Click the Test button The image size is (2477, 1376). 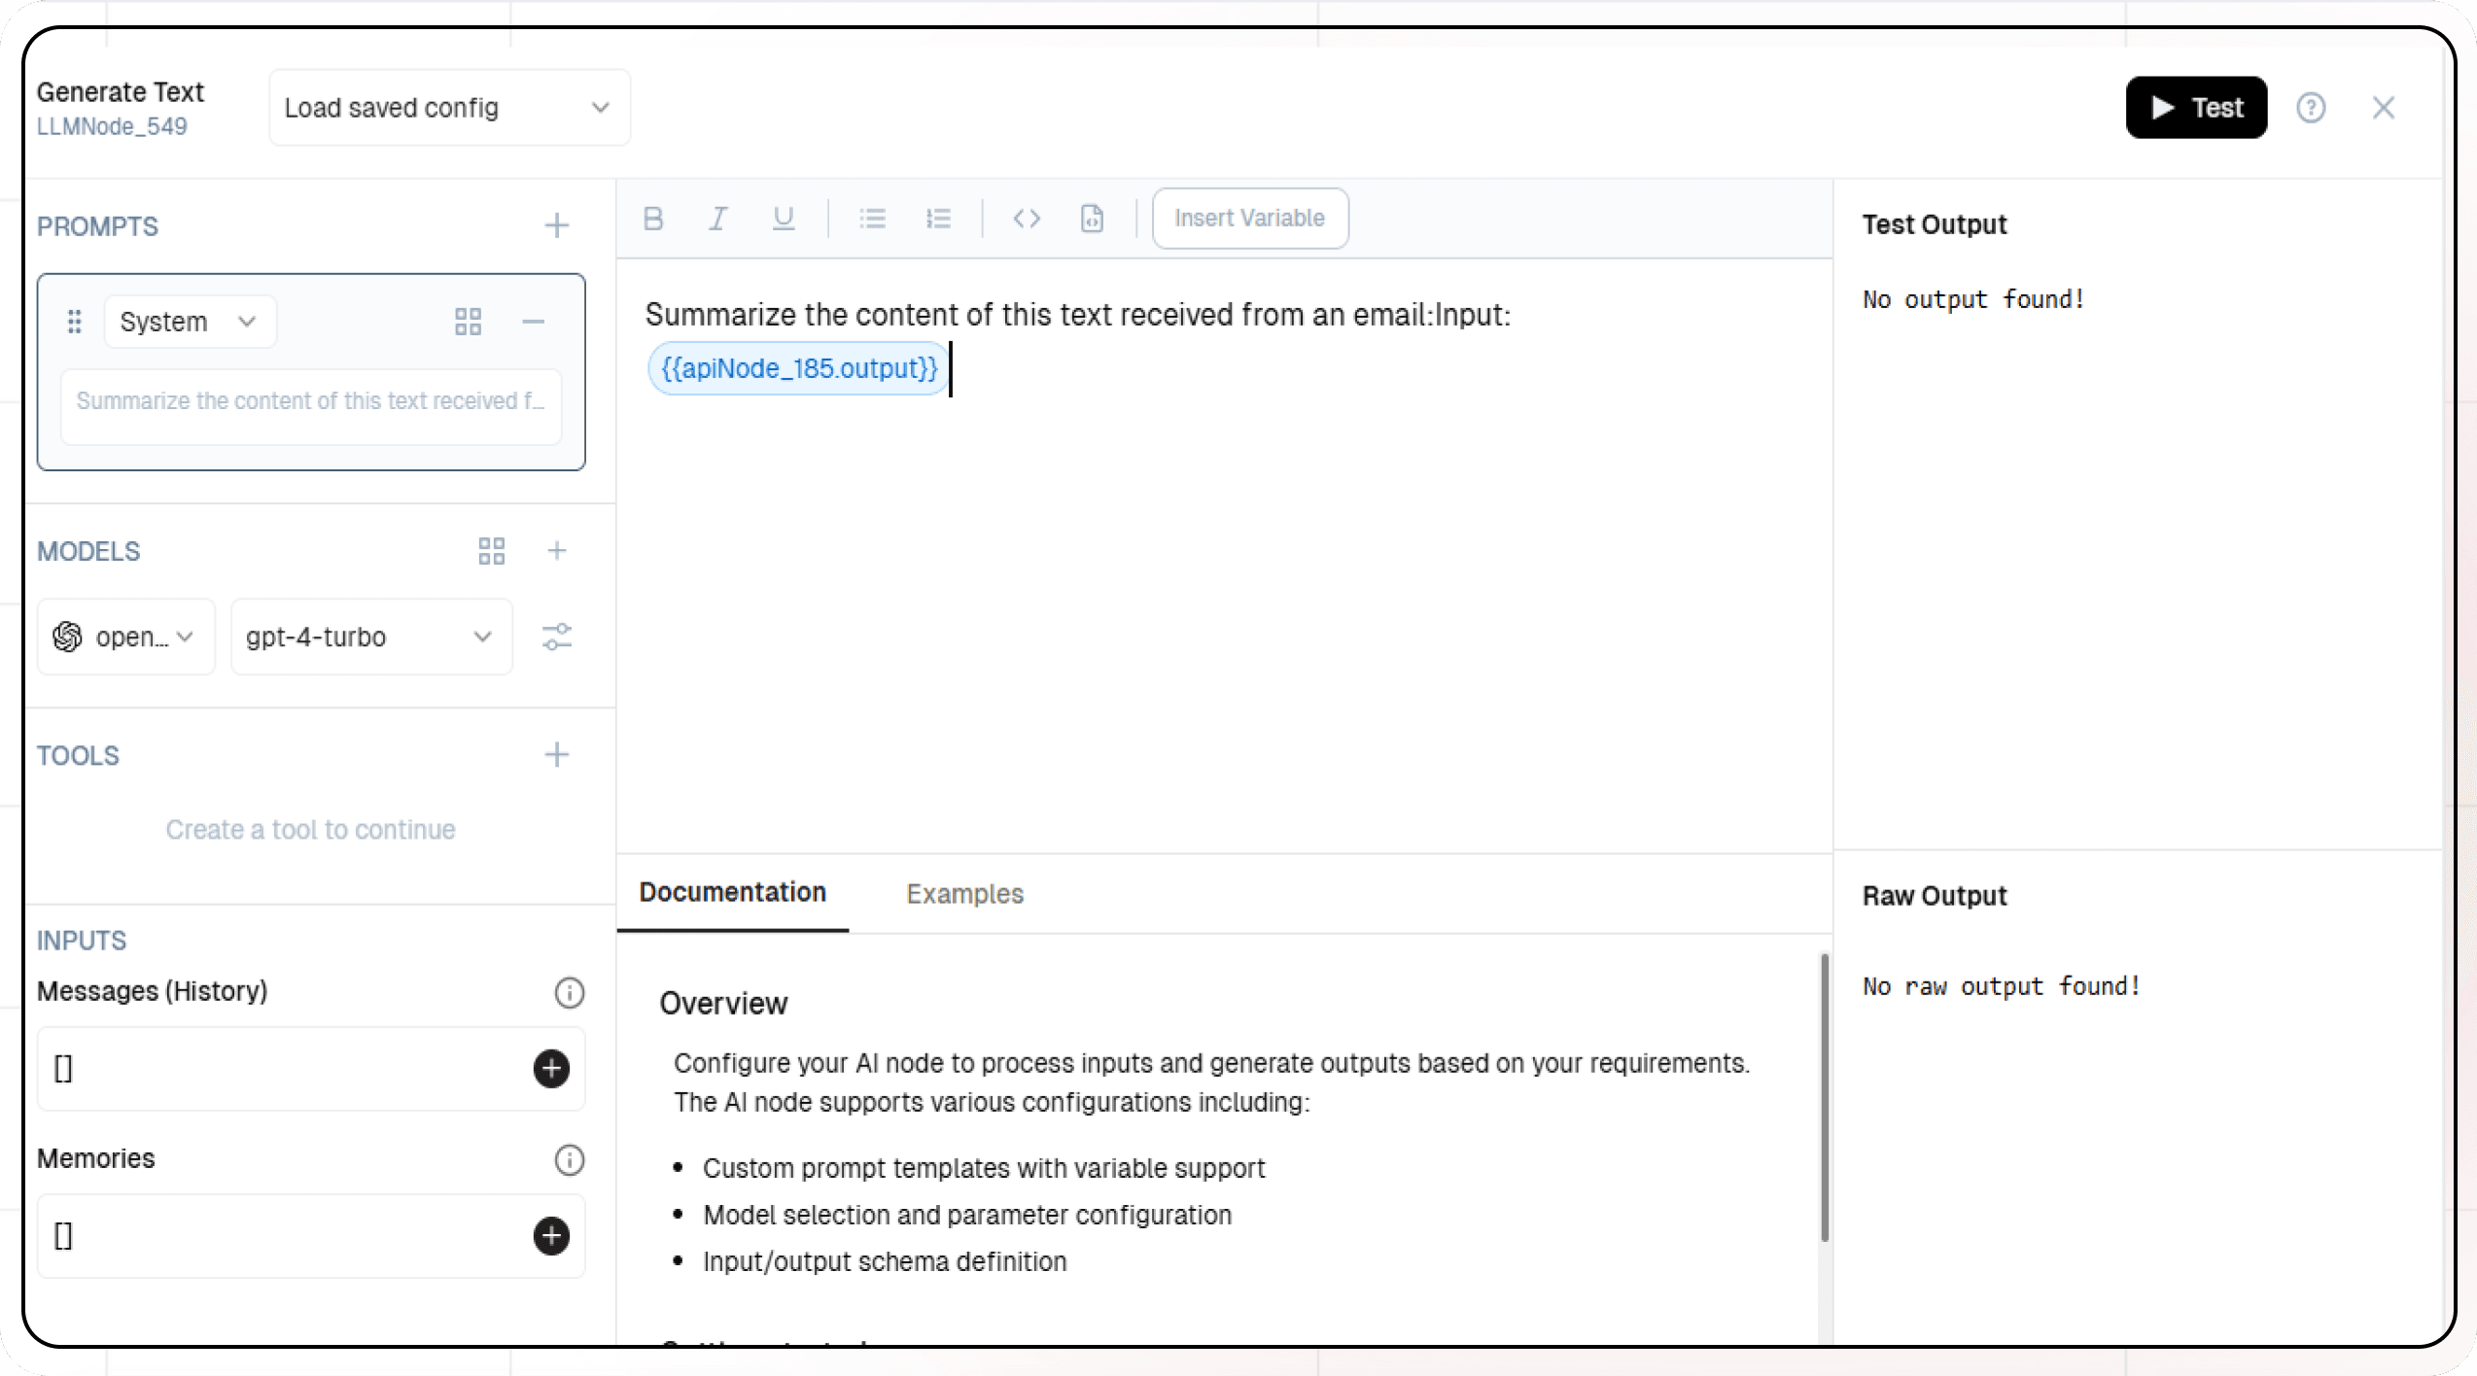pyautogui.click(x=2196, y=108)
